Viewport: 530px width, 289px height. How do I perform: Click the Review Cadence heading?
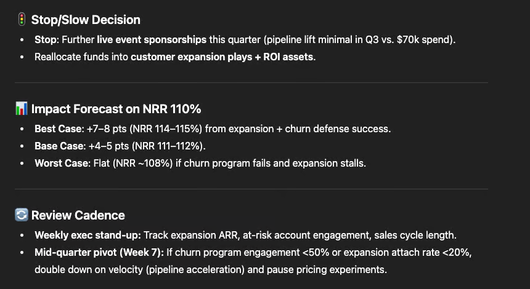pos(78,215)
